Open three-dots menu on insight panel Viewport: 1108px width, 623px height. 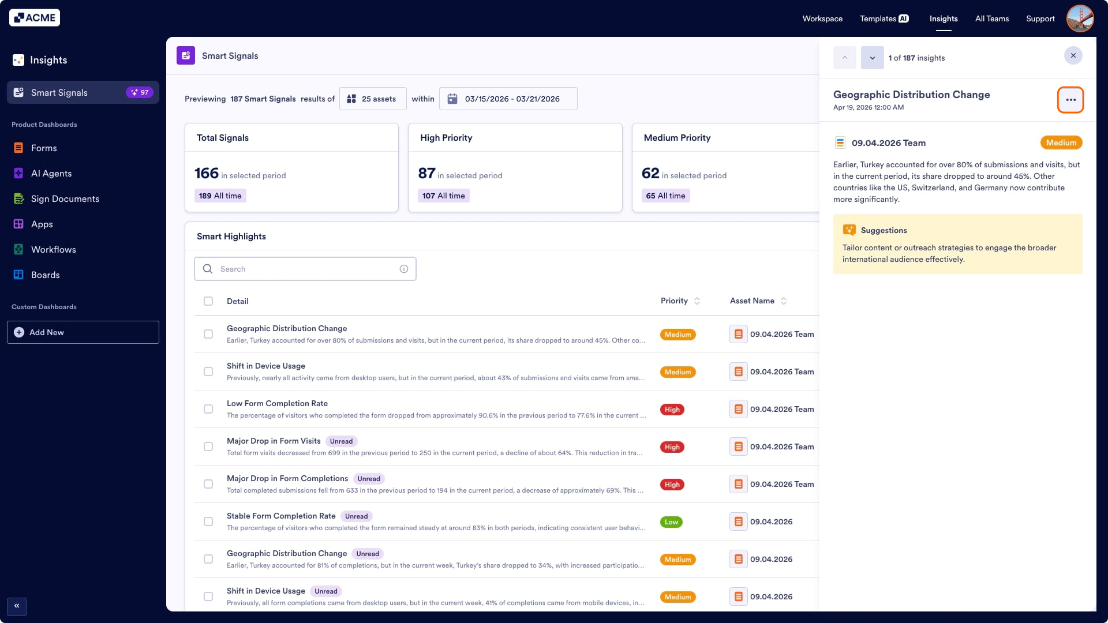point(1070,100)
